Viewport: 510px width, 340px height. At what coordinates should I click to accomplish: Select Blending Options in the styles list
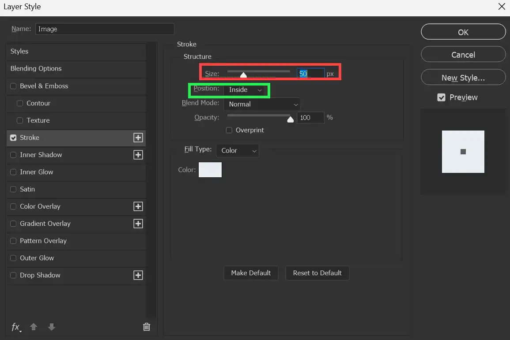tap(36, 68)
